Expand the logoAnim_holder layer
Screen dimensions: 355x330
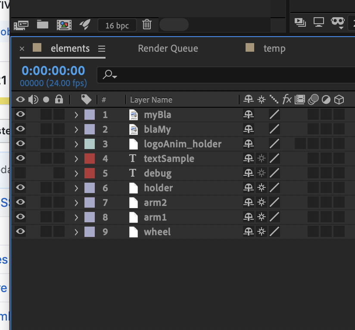click(x=76, y=143)
